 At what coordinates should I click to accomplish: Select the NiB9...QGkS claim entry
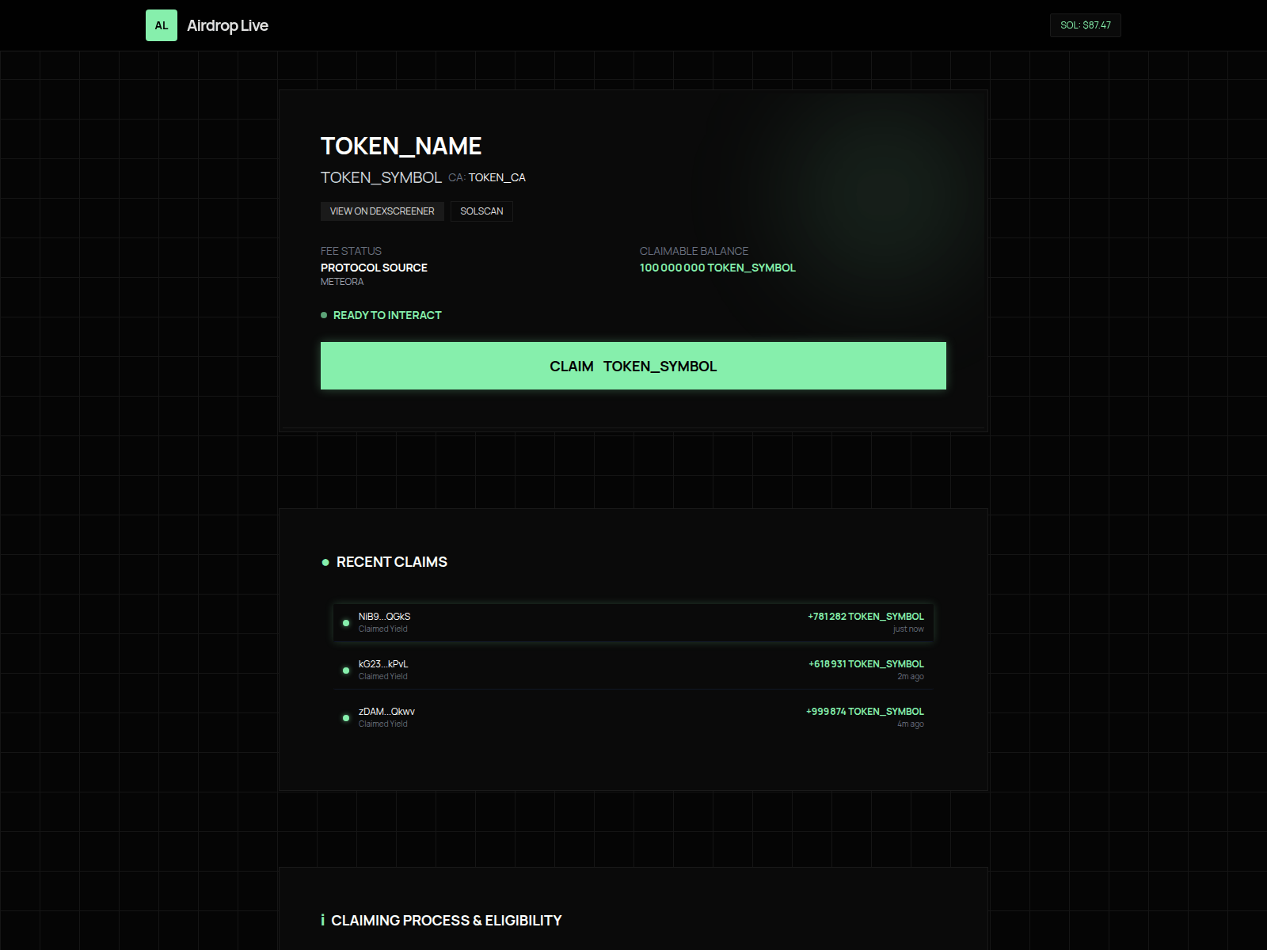(x=633, y=622)
